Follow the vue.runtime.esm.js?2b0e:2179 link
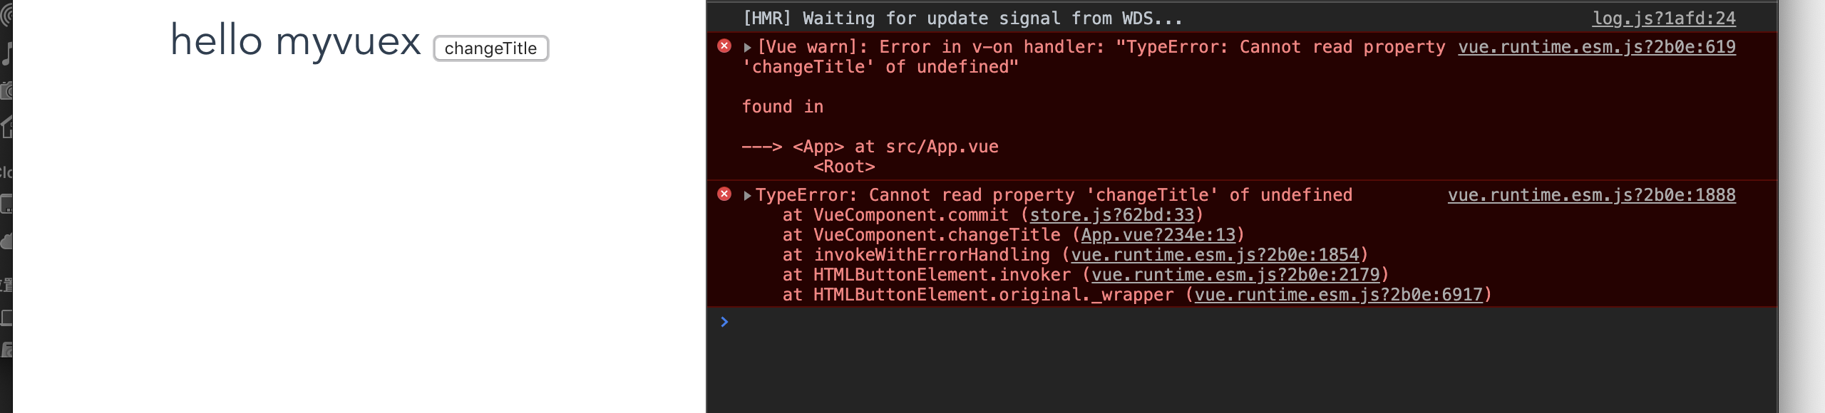 tap(1235, 275)
